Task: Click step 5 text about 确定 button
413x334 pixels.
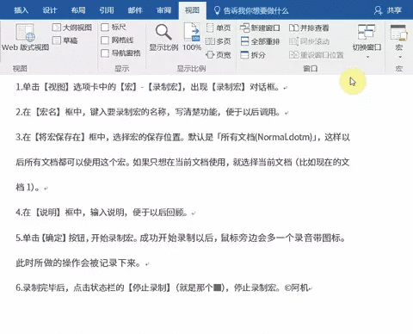Action: (181, 238)
